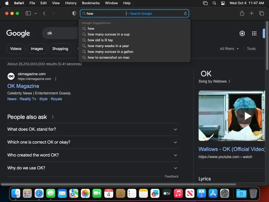Open sidebar options dropdown arrow
Image resolution: width=269 pixels, height=202 pixels.
[x=35, y=13]
